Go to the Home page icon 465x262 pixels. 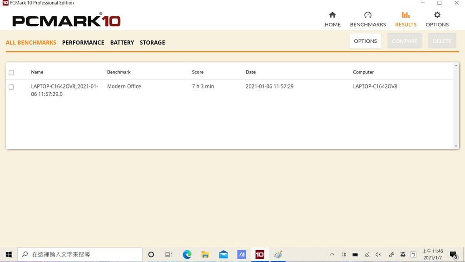tap(332, 15)
